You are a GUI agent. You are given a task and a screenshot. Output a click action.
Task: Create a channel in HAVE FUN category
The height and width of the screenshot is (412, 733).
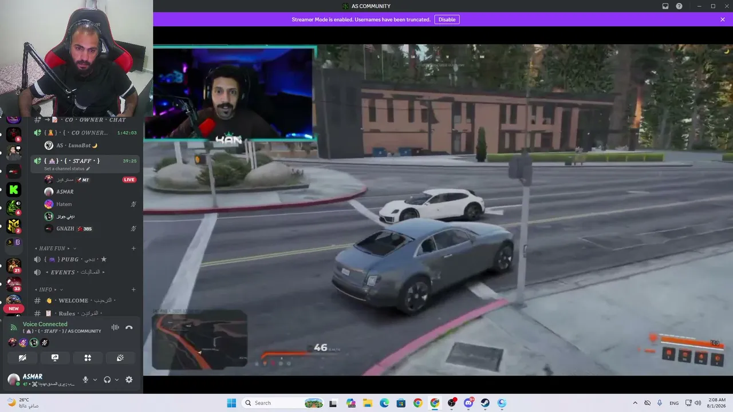pos(133,248)
